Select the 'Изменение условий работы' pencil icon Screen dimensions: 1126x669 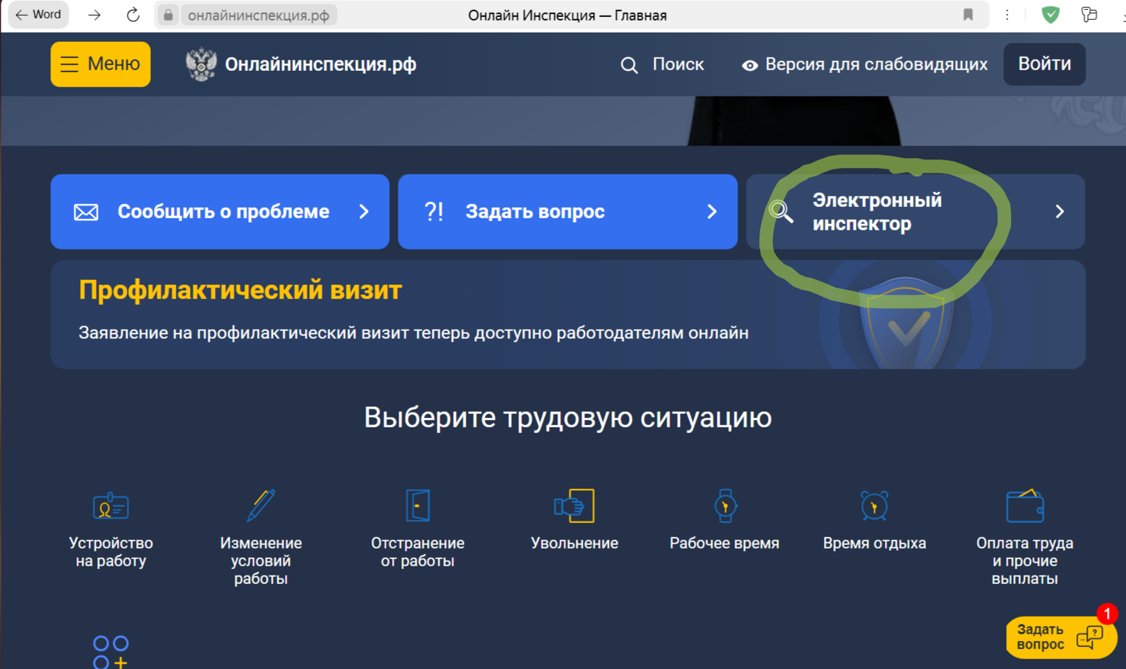(261, 506)
